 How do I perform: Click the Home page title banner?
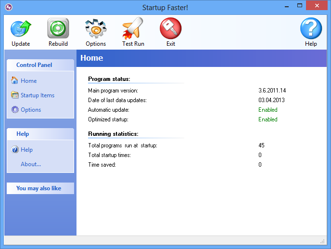[x=202, y=58]
